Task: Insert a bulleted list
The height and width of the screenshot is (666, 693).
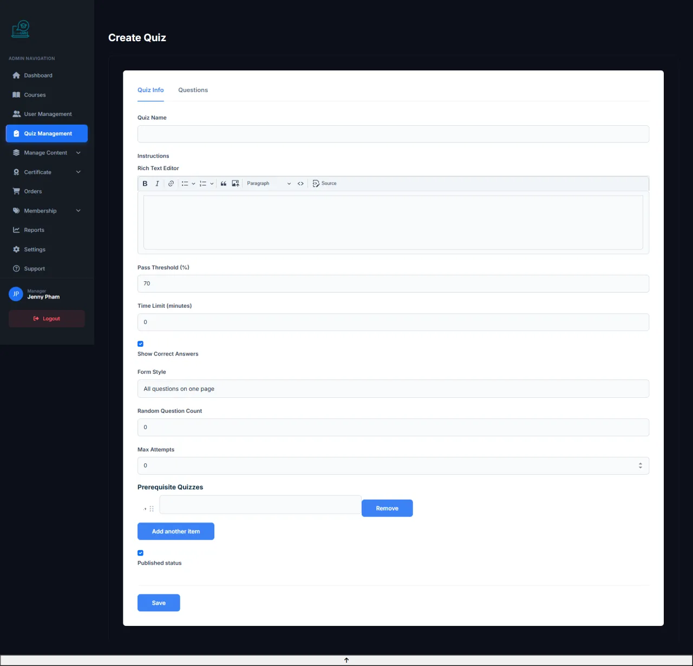Action: pyautogui.click(x=185, y=184)
